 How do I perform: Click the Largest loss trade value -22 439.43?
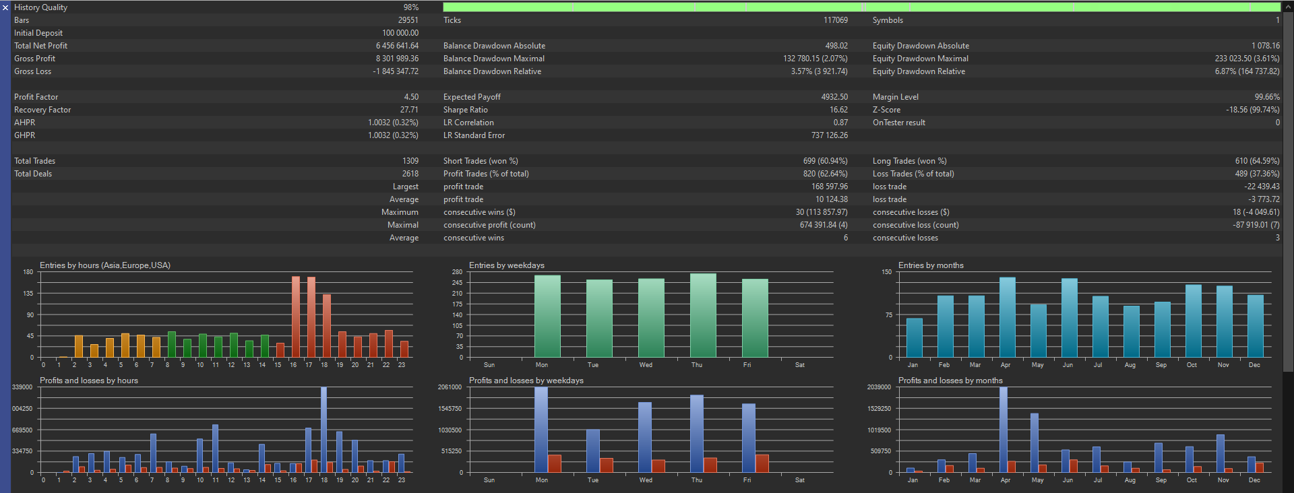pos(1262,187)
